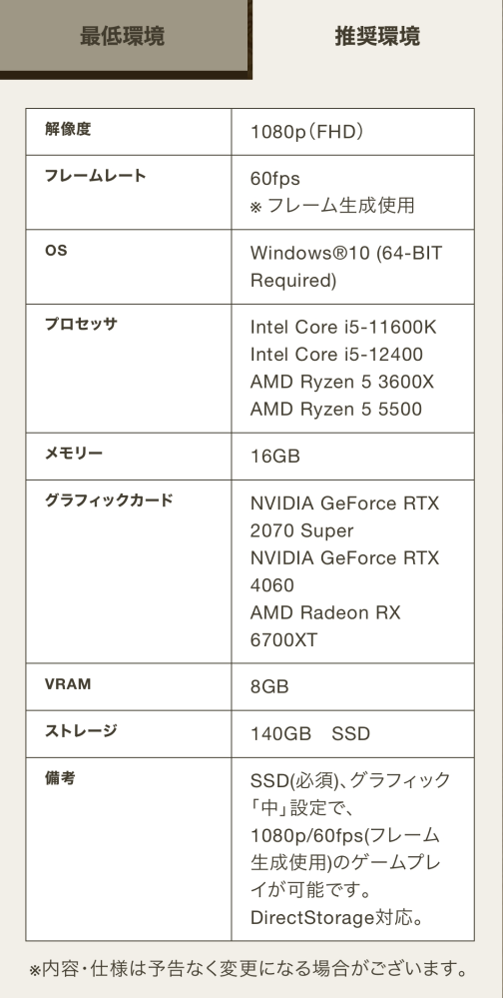Click the VRAM 8GB value
This screenshot has height=998, width=503.
[x=269, y=686]
